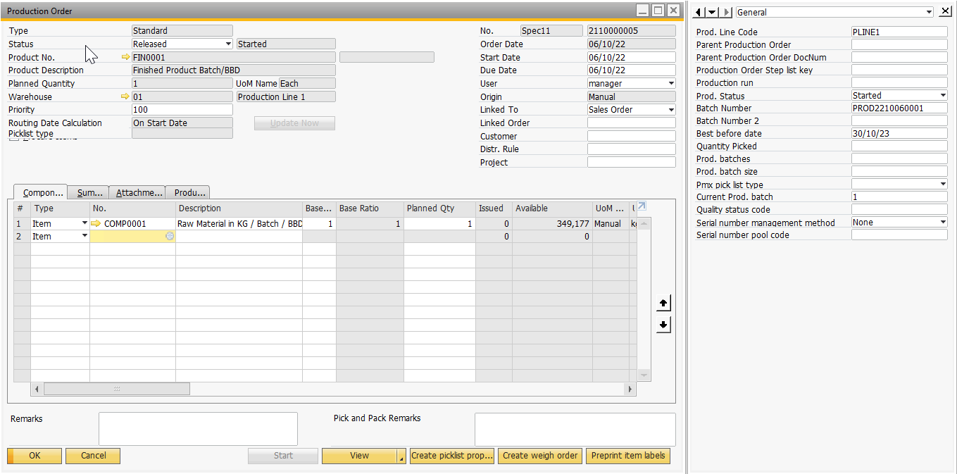Screen dimensions: 957x474
Task: Click the grid horizontal scrollbar thumb
Action: click(117, 389)
